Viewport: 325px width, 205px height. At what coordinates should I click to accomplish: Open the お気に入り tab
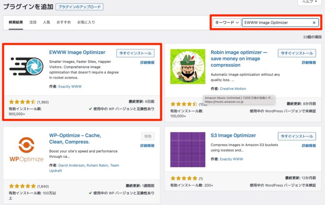(86, 22)
